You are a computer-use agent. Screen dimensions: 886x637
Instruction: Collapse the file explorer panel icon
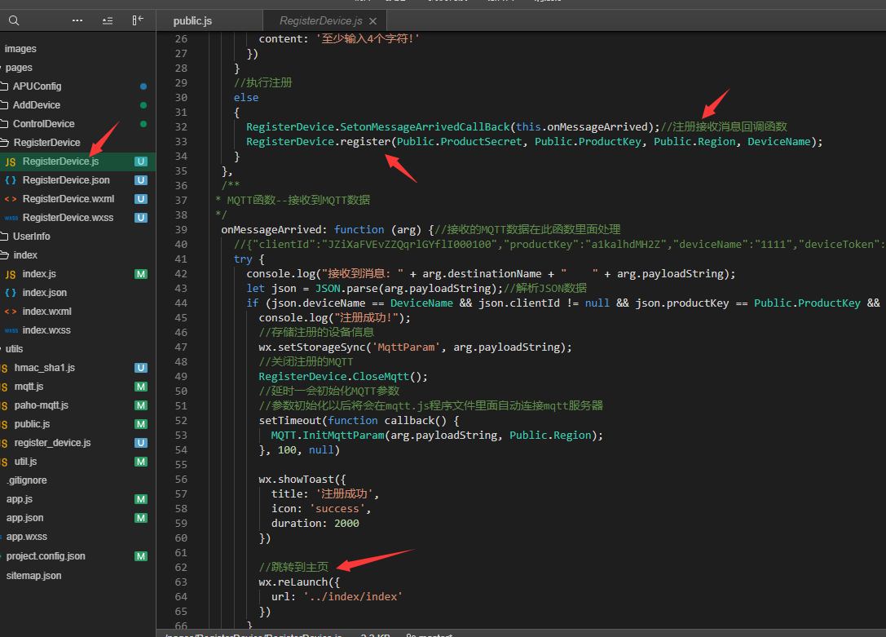click(138, 20)
